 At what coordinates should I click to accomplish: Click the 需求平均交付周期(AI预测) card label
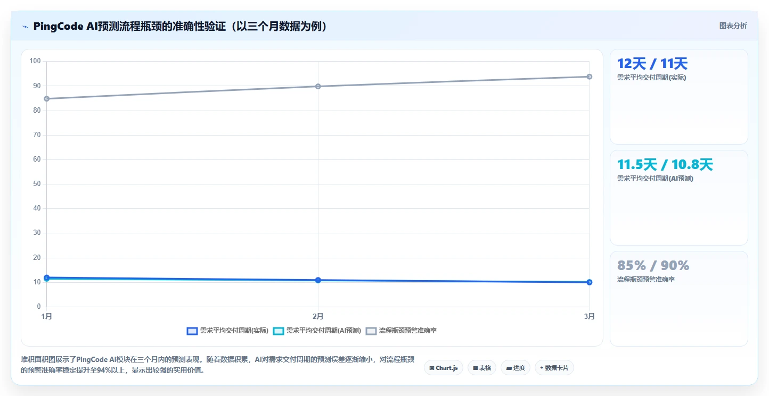tap(655, 179)
